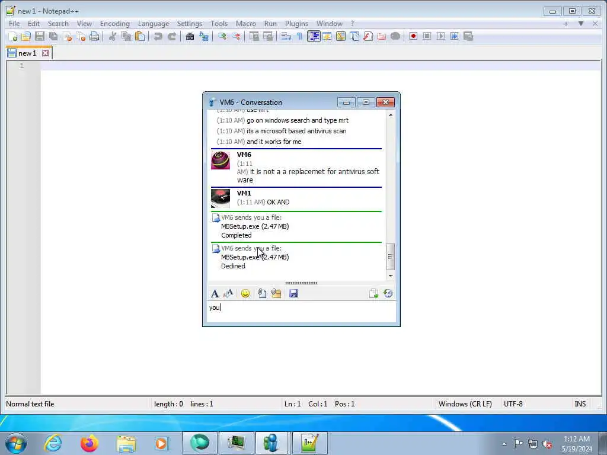Screen dimensions: 607x455
Task: Open a file via toolbar folder icon
Action: pyautogui.click(x=26, y=36)
